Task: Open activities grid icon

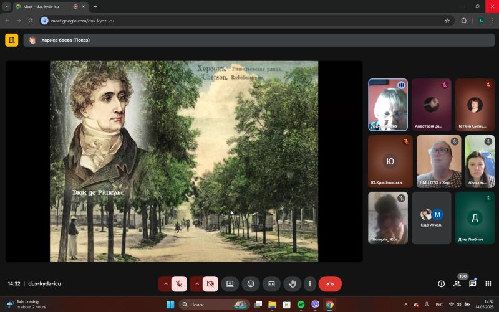Action: coord(488,284)
